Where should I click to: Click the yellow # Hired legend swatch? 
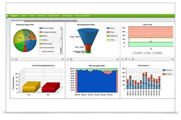point(108,40)
